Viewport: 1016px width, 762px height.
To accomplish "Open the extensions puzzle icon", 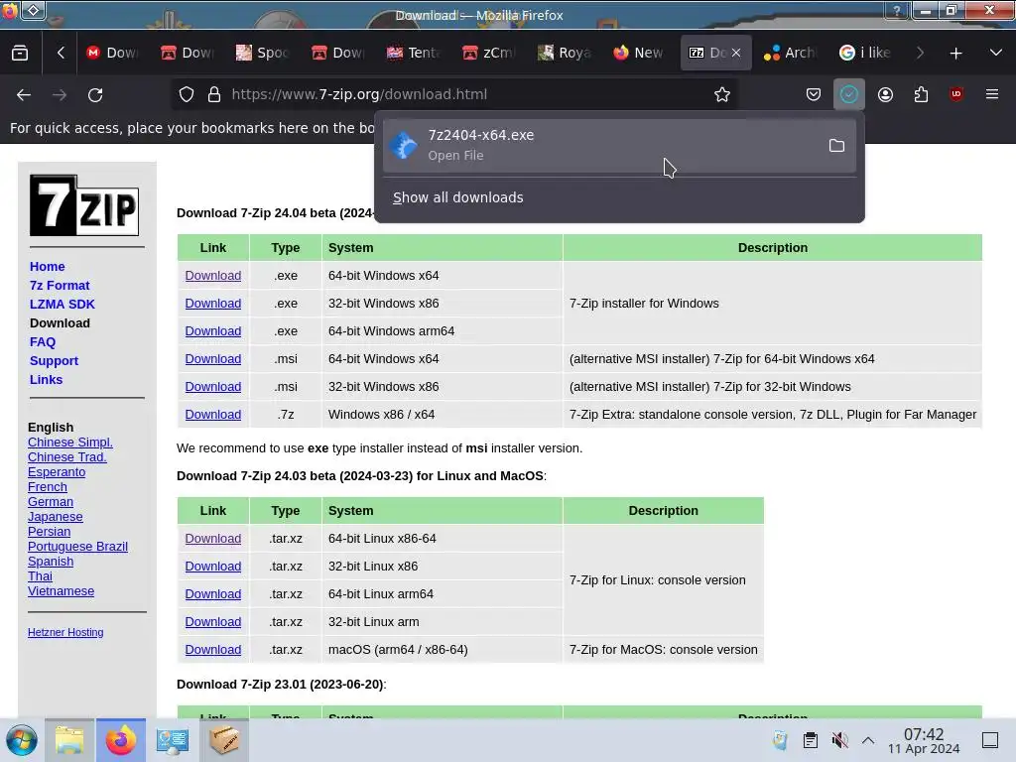I will pyautogui.click(x=921, y=94).
